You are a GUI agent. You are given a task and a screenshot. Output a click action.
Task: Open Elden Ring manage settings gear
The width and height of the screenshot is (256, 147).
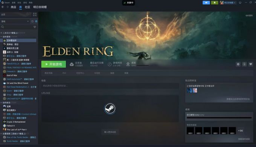coord(238,64)
